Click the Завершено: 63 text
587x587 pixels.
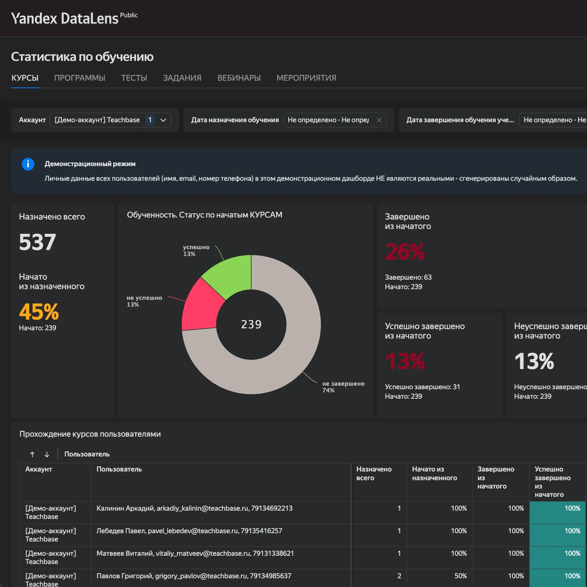[408, 277]
